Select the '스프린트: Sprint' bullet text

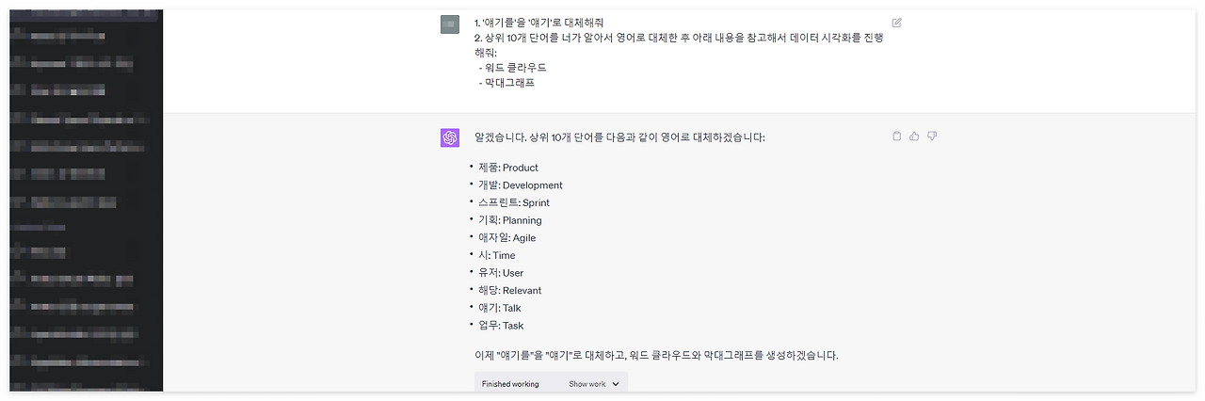point(513,202)
